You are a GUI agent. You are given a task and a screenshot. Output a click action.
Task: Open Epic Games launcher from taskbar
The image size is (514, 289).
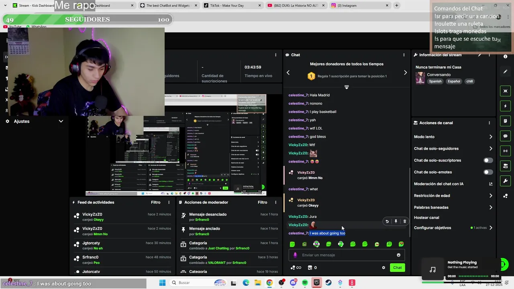[x=316, y=283]
